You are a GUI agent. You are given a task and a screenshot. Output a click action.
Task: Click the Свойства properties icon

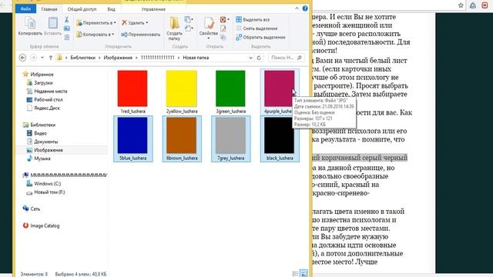(x=209, y=23)
